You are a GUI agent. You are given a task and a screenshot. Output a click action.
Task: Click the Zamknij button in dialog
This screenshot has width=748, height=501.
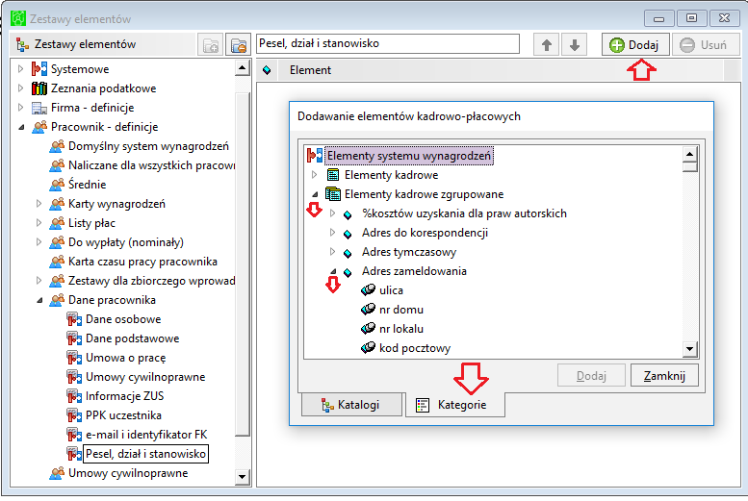[664, 376]
